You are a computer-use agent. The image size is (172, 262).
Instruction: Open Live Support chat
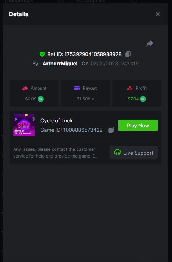[134, 153]
